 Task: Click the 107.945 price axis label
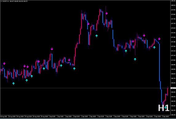(x=174, y=10)
